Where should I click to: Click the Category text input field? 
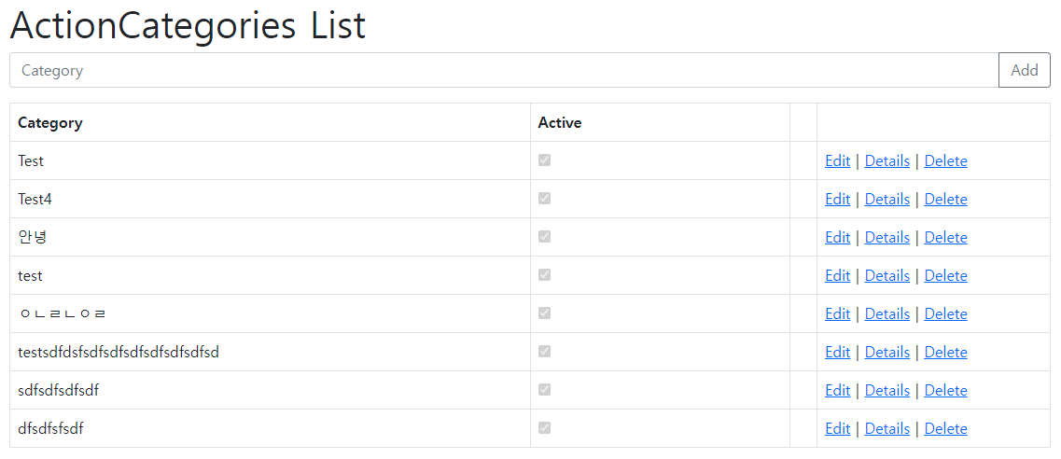click(504, 70)
